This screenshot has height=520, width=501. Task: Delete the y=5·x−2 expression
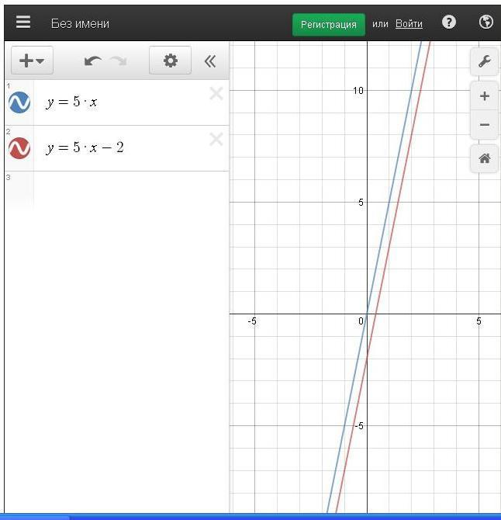tap(216, 139)
